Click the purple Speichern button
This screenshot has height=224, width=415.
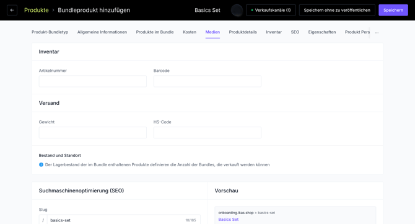393,10
